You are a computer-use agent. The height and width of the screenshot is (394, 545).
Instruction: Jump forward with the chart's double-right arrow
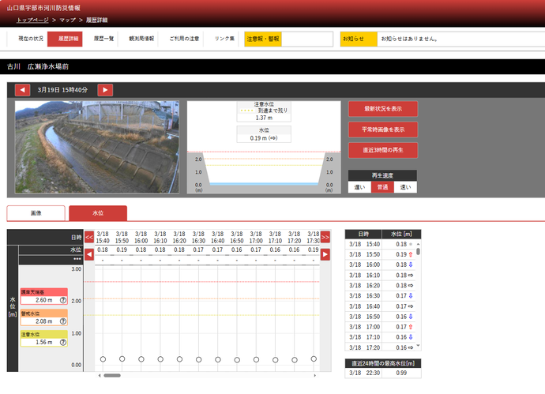(325, 236)
